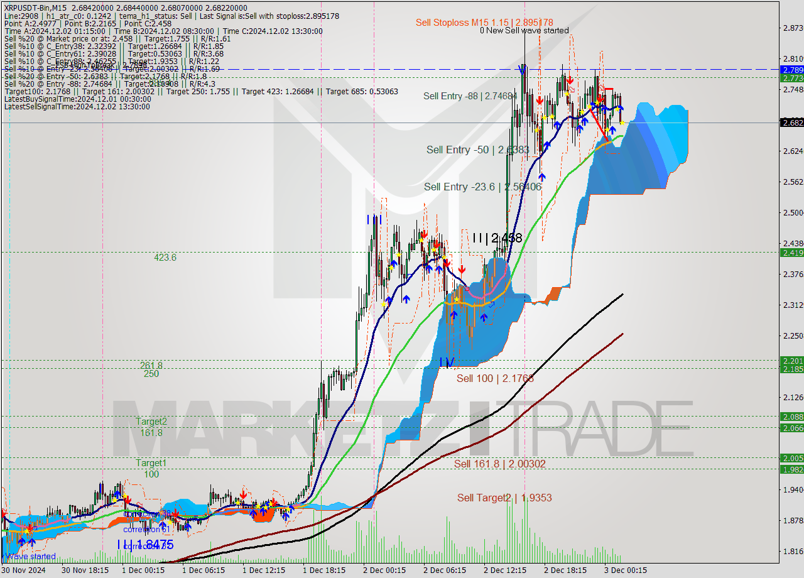Click the 'Sell Target2 | 1.9353' label
This screenshot has width=804, height=578.
point(504,498)
